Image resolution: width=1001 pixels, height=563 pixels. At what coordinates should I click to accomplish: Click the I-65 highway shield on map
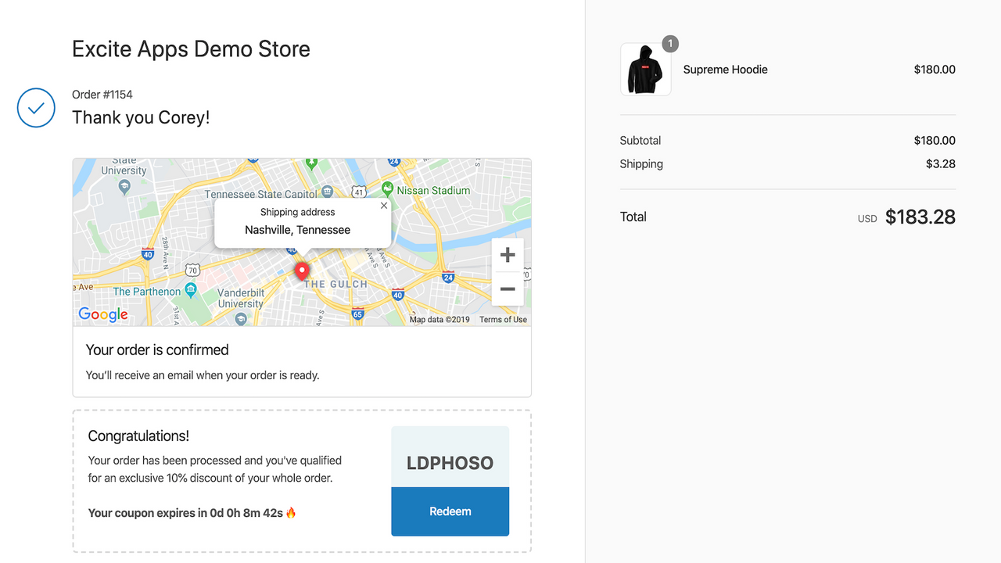357,314
